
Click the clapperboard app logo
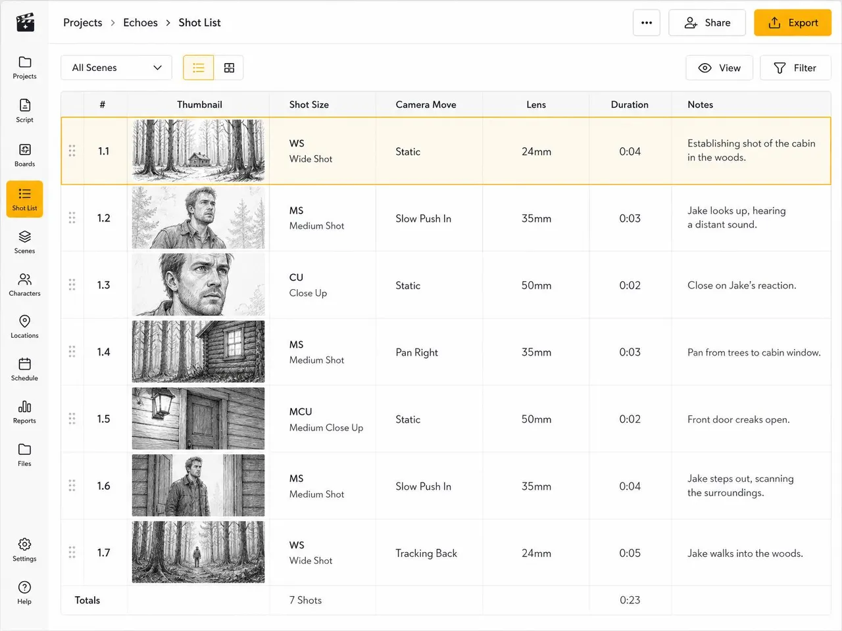pos(25,22)
